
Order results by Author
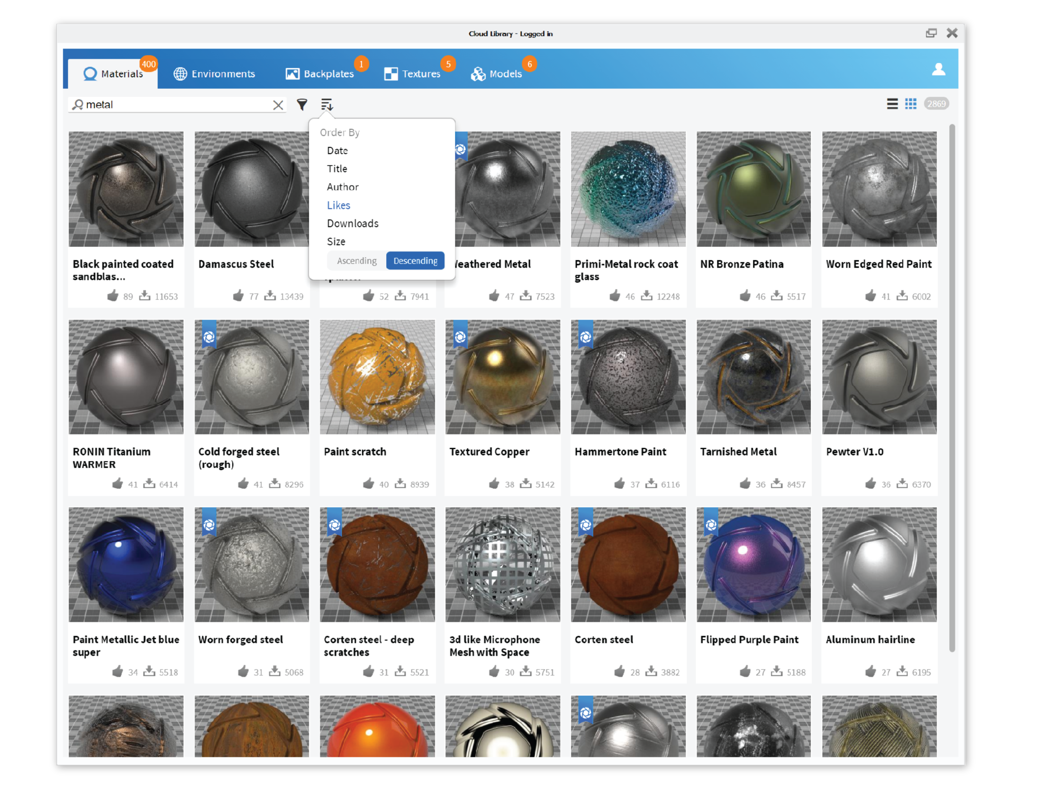tap(343, 187)
